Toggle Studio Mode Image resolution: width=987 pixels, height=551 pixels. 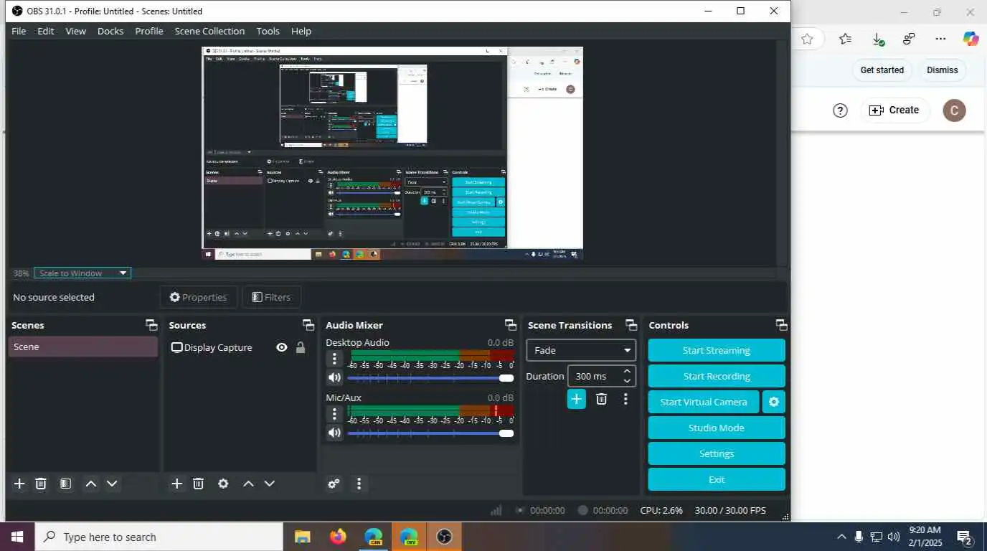click(x=717, y=428)
